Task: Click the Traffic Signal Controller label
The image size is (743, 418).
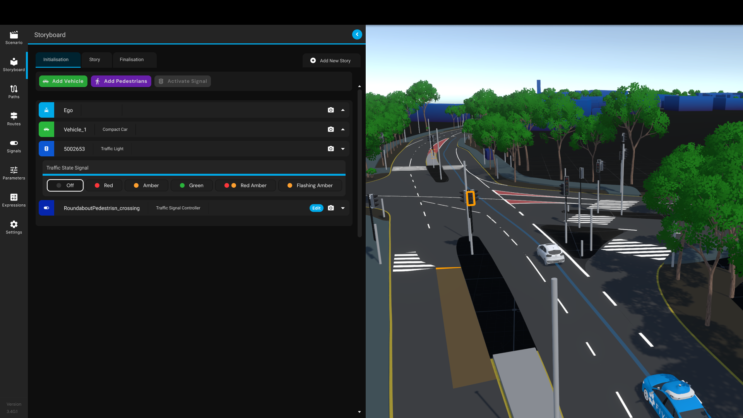Action: pyautogui.click(x=178, y=208)
